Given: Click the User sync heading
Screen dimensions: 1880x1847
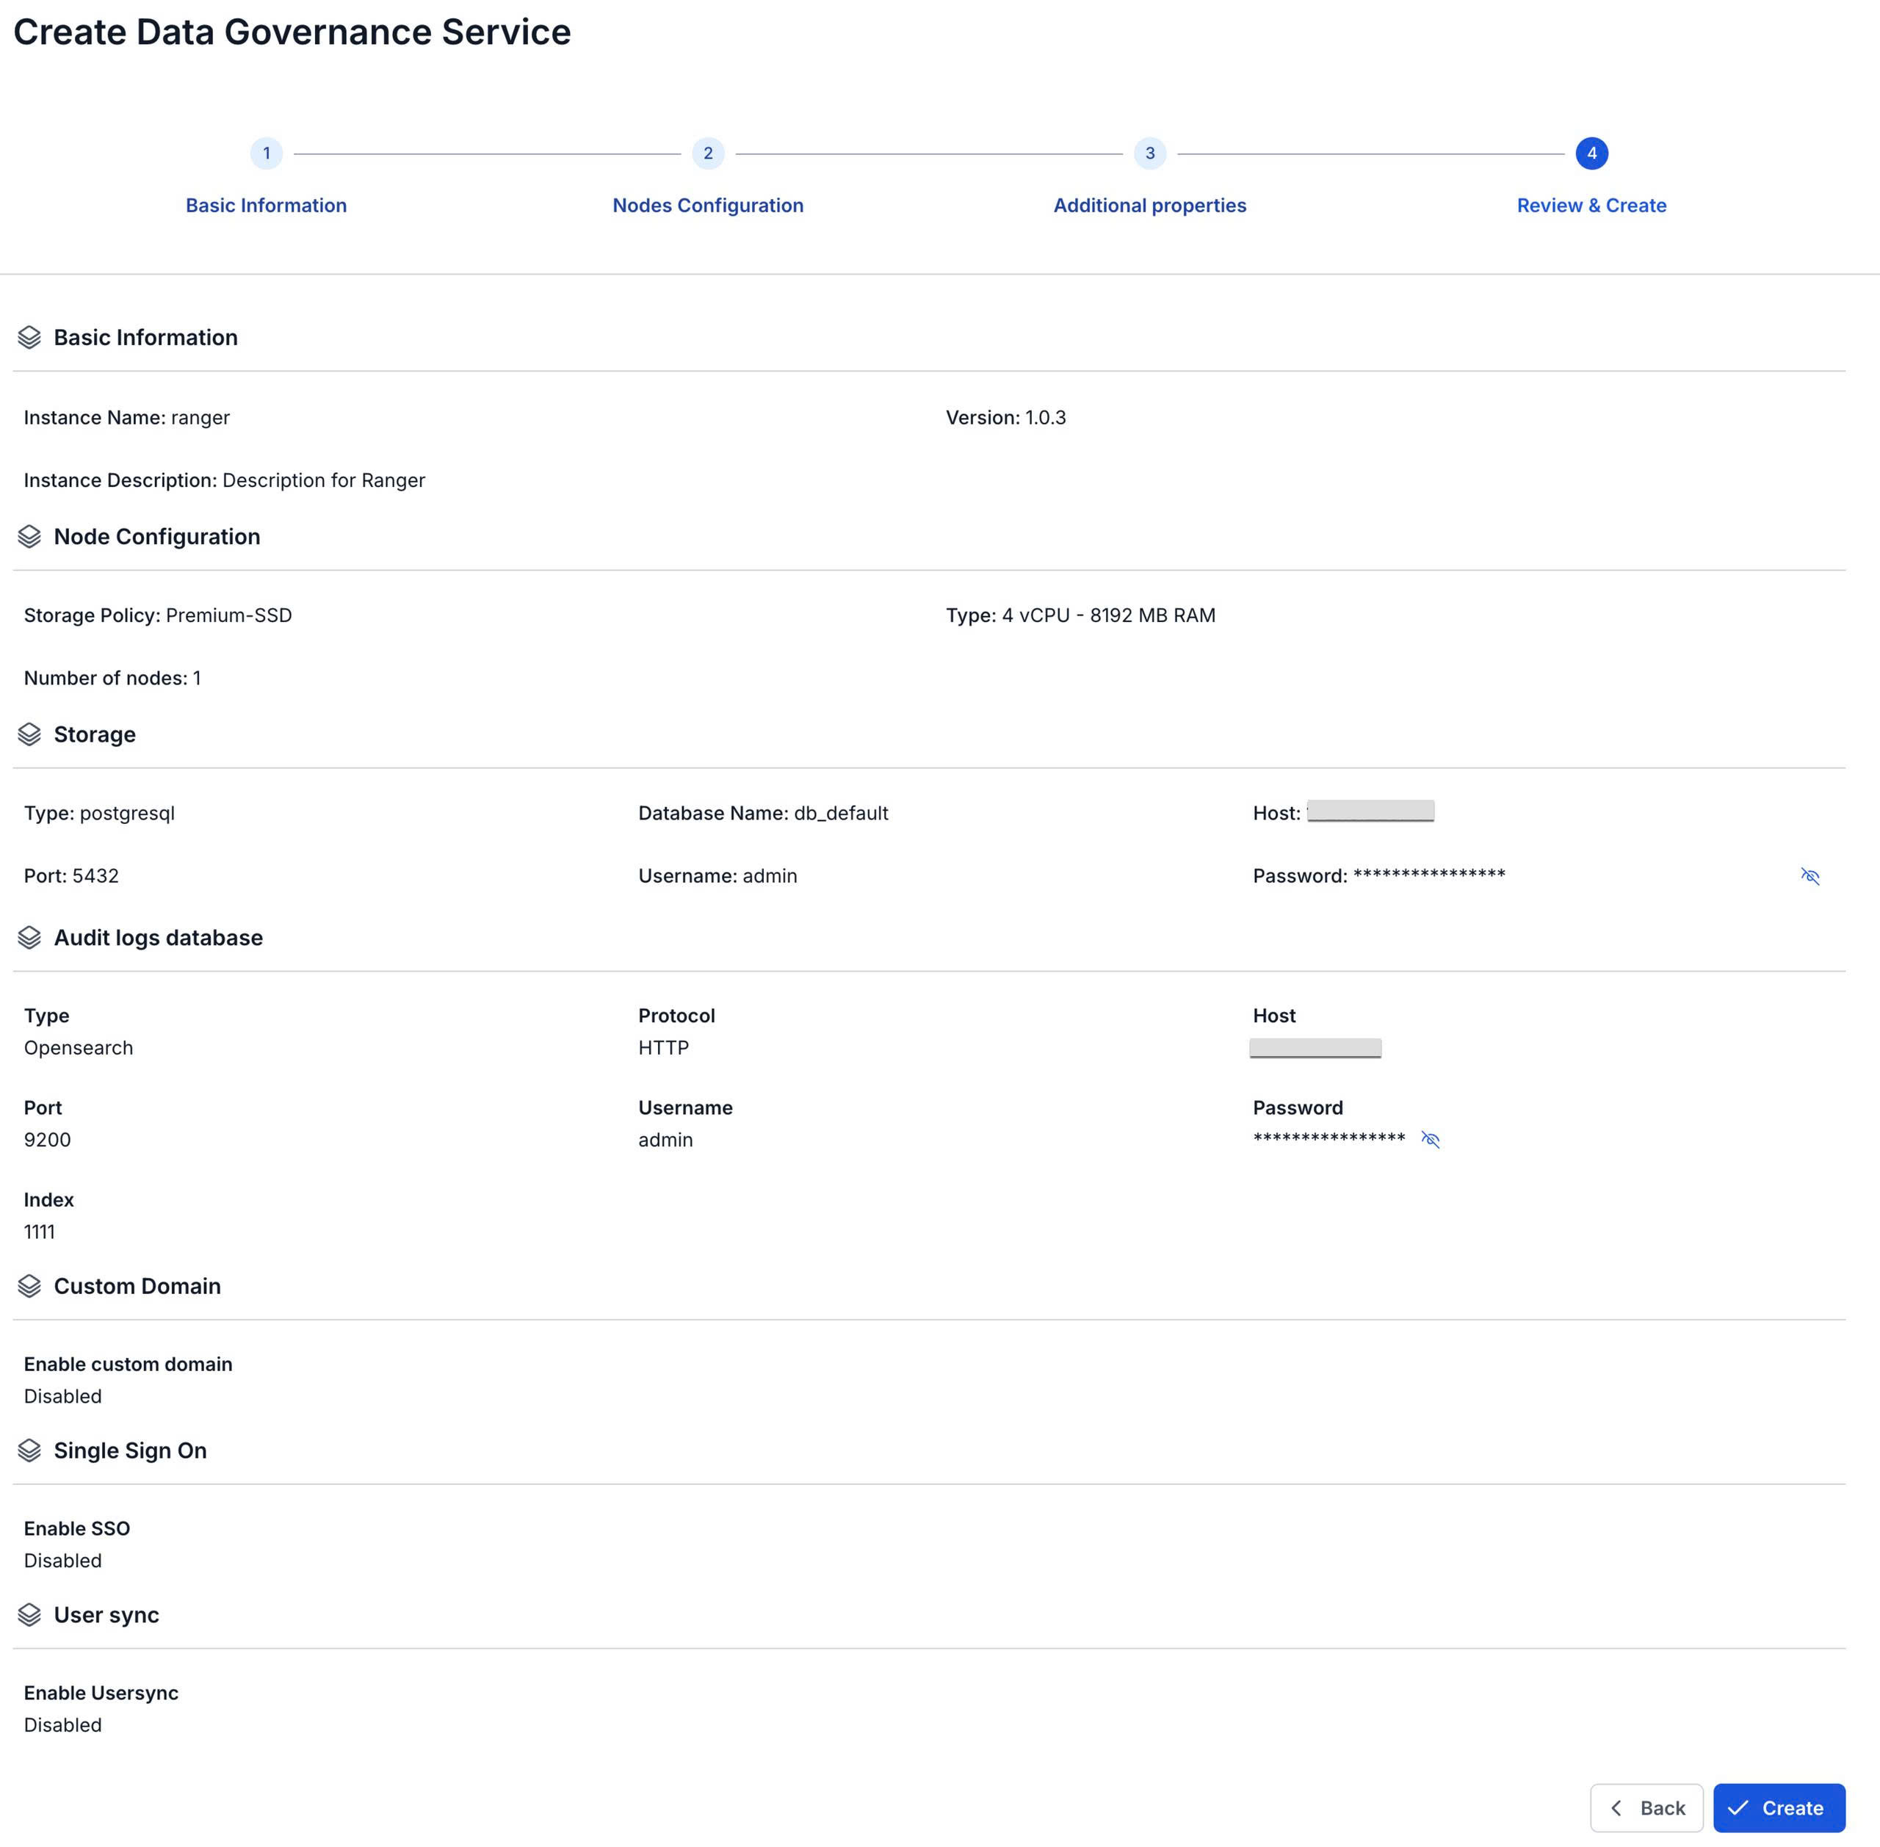Looking at the screenshot, I should click(106, 1615).
